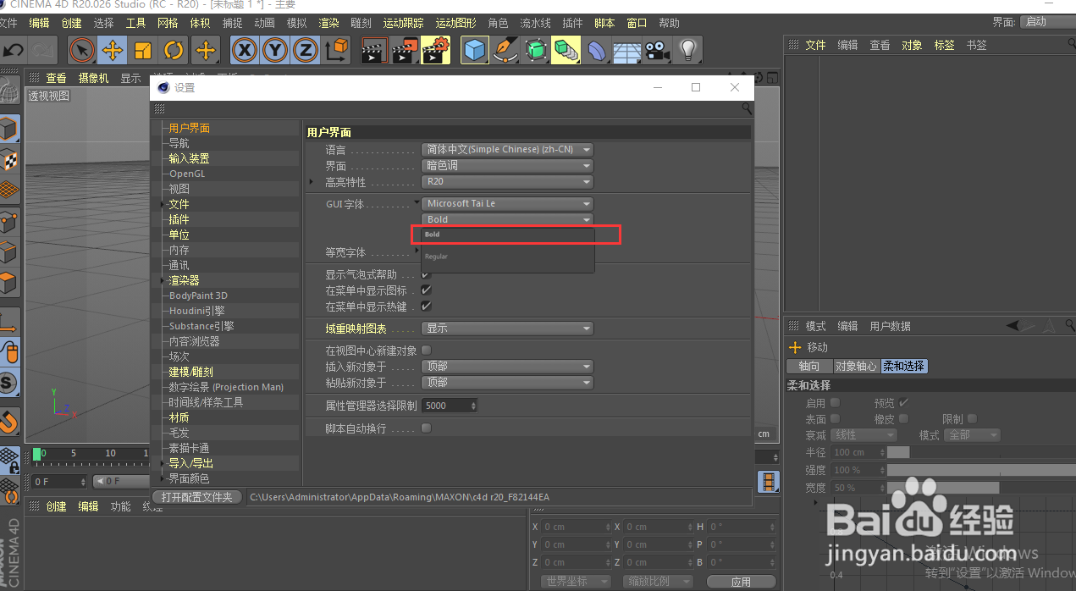
Task: Open 域重映射图表 显示 dropdown
Action: (x=507, y=329)
